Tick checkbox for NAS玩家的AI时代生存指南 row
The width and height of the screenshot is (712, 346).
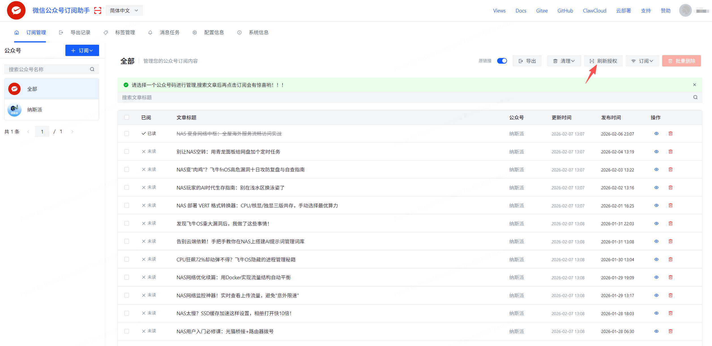(127, 188)
